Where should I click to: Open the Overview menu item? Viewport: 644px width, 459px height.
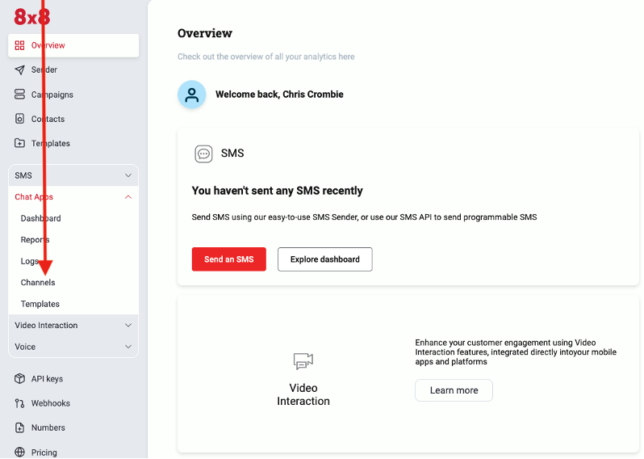pyautogui.click(x=73, y=45)
